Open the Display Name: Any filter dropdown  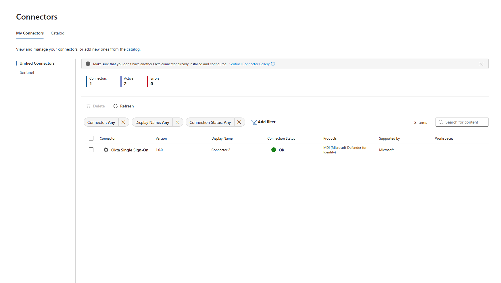click(x=152, y=122)
